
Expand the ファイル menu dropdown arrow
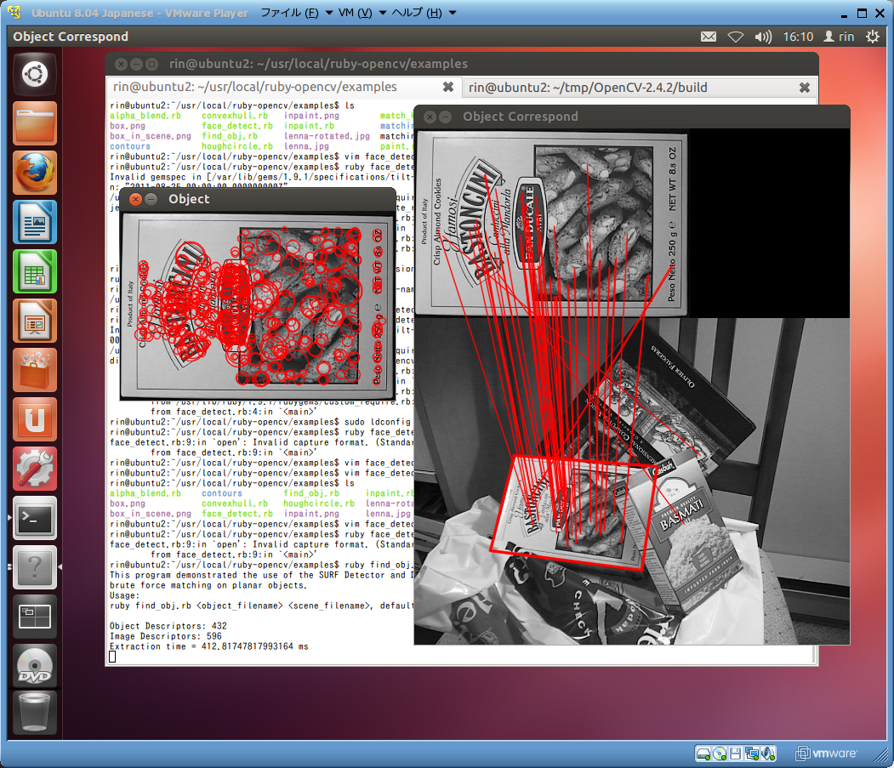coord(329,13)
